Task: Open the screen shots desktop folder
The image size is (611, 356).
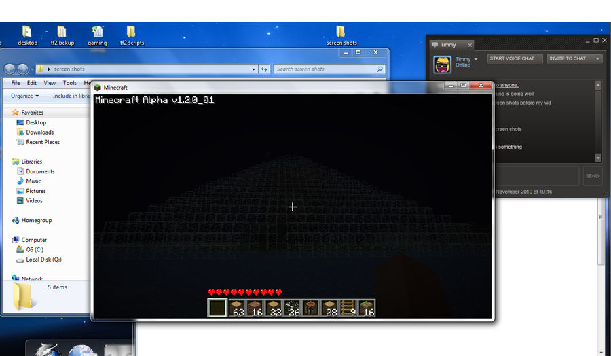Action: coord(341,36)
